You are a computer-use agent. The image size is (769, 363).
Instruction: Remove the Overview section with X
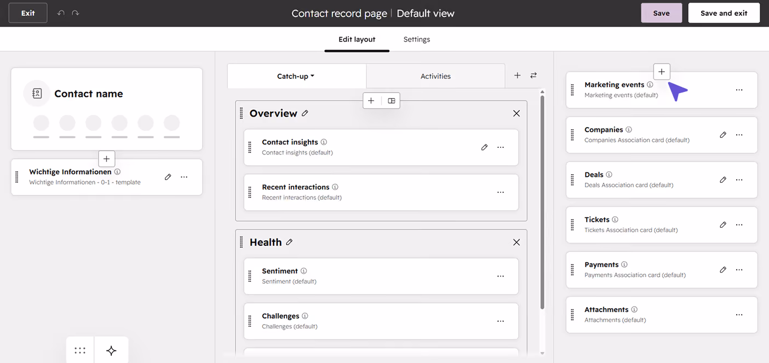click(516, 113)
